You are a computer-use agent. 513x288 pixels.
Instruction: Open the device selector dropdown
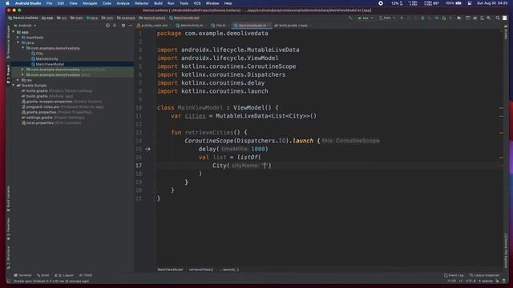(x=387, y=18)
